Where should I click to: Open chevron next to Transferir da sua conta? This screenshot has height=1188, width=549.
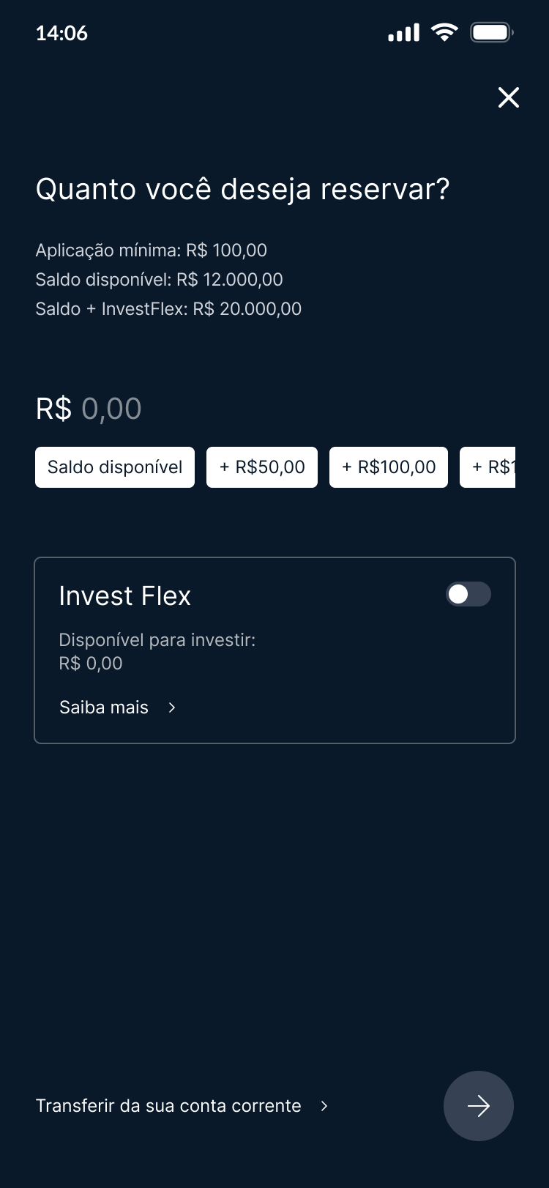(324, 1106)
